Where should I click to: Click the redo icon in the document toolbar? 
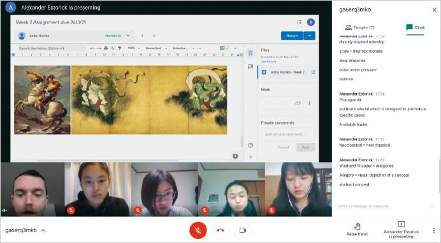pos(99,48)
